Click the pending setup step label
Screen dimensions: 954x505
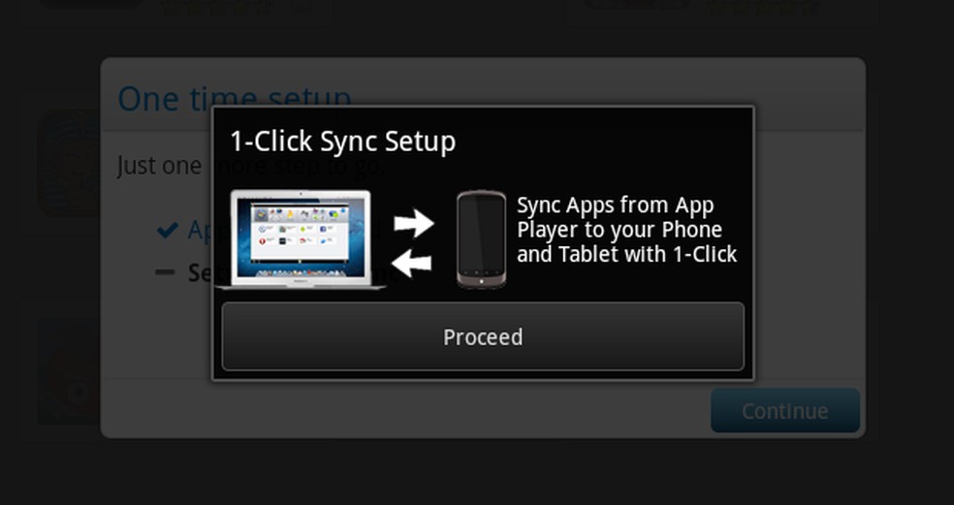[x=200, y=272]
